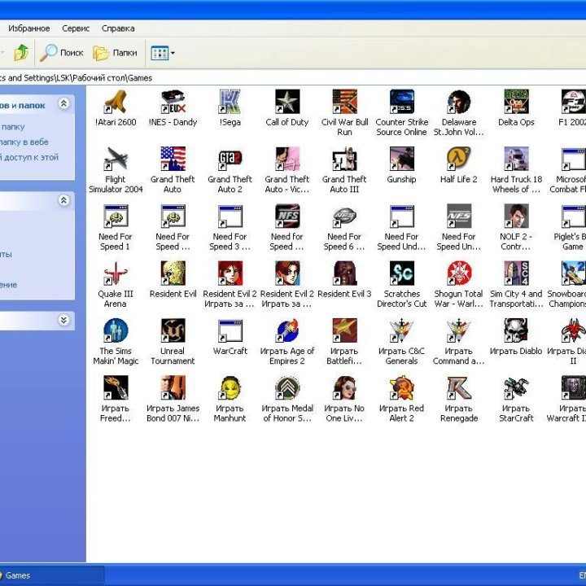
Task: Click the Flight Simulator 2004 airplane icon
Action: 115,160
